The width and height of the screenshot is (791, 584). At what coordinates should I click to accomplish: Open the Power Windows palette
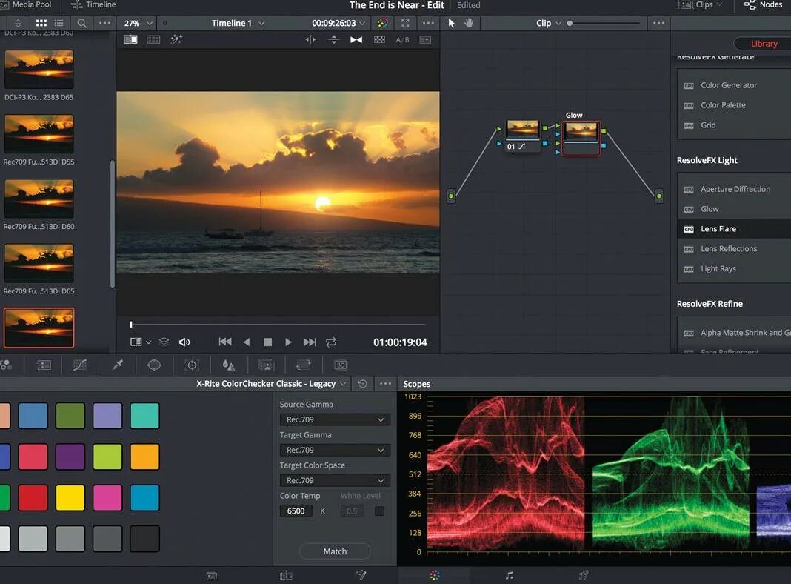tap(154, 365)
